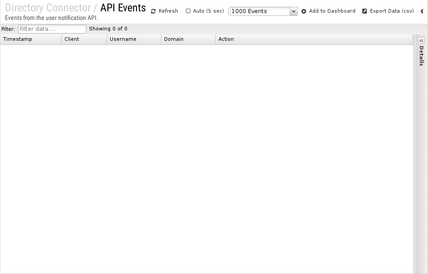Image resolution: width=428 pixels, height=274 pixels.
Task: Click the Add to Dashboard plus icon
Action: coord(304,11)
